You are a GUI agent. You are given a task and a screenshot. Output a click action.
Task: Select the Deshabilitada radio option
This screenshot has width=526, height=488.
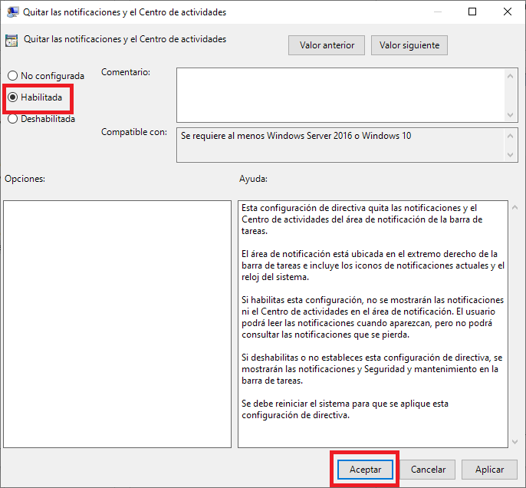tap(41, 119)
